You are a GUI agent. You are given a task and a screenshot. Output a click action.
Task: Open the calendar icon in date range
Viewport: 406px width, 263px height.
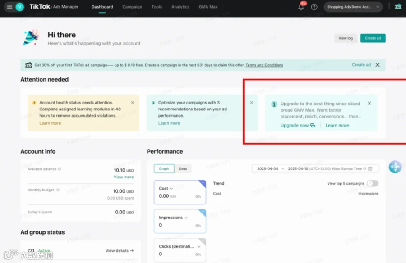[370, 168]
